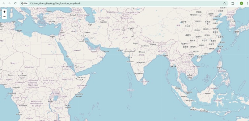This screenshot has height=121, width=249.
Task: Open the Chrome three-dot menu
Action: point(247,3)
